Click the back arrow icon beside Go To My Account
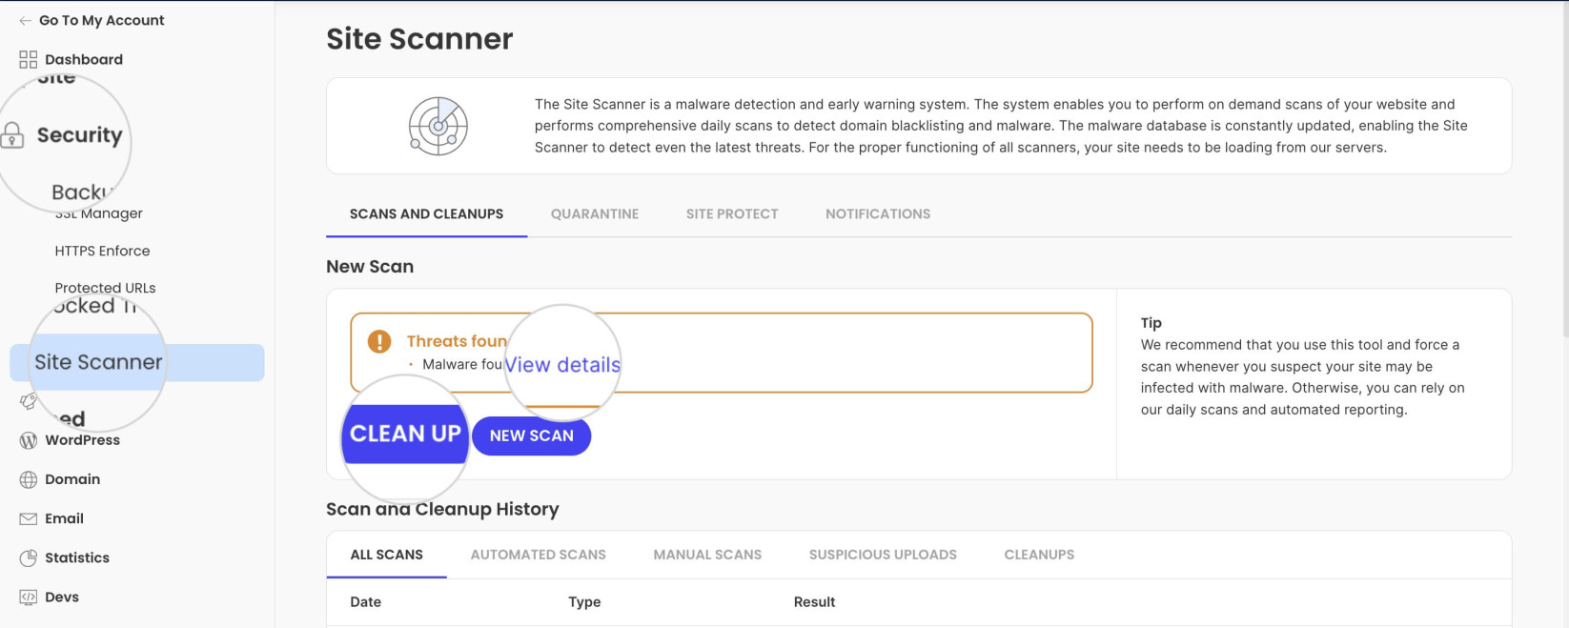This screenshot has height=628, width=1569. tap(26, 20)
